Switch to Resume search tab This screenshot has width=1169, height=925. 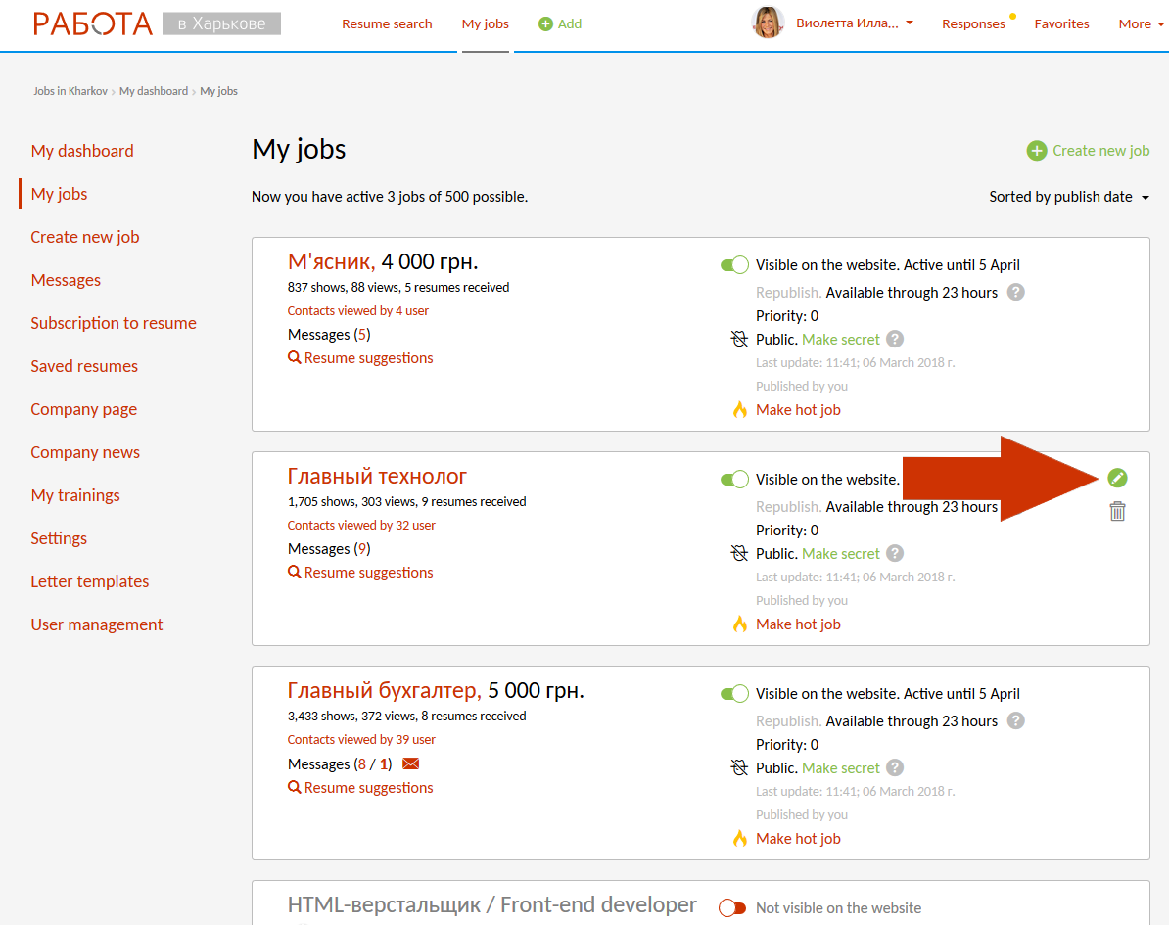click(x=387, y=23)
